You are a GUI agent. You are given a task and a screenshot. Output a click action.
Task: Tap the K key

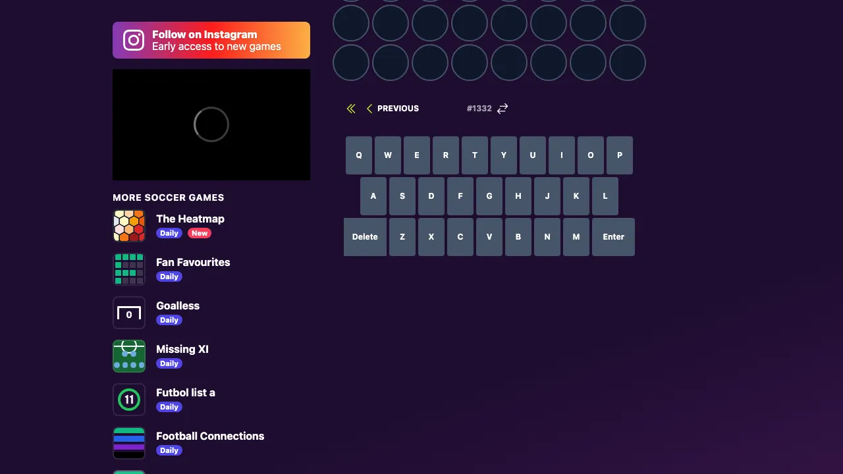576,196
